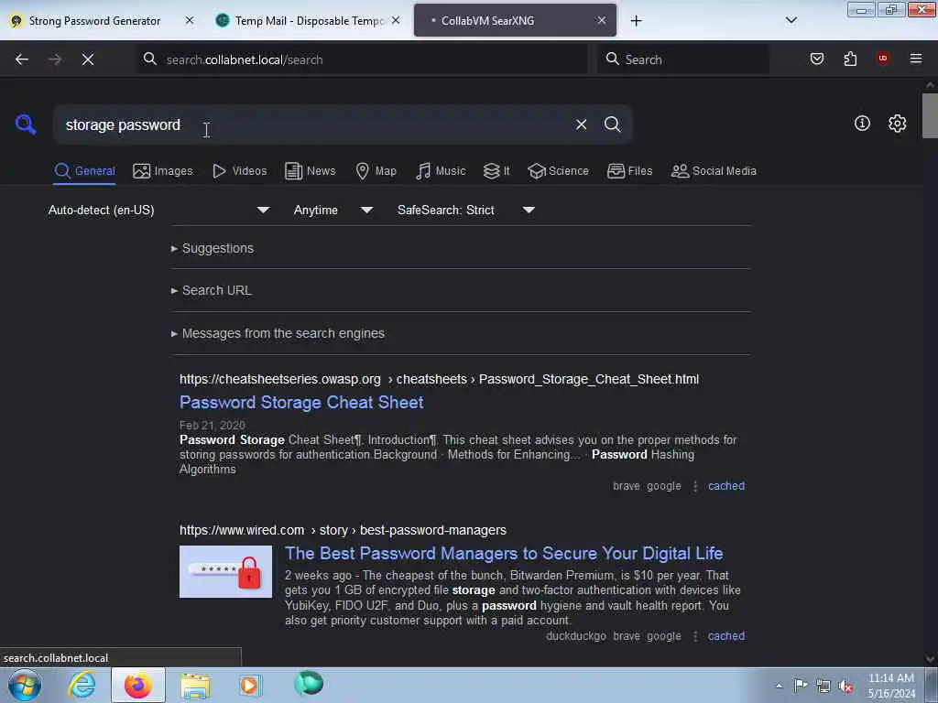Open Firefox hamburger application menu
Viewport: 938px width, 703px height.
[x=915, y=59]
